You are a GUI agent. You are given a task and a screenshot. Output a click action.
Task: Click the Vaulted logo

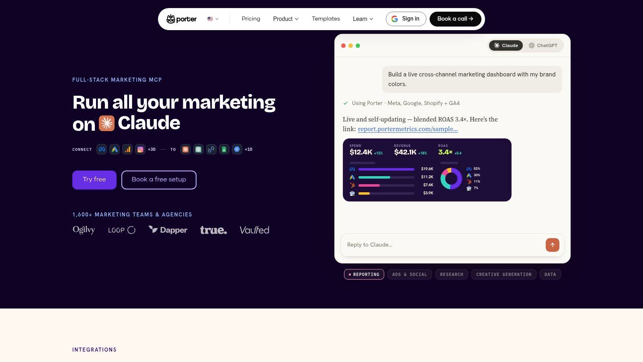[x=254, y=230]
